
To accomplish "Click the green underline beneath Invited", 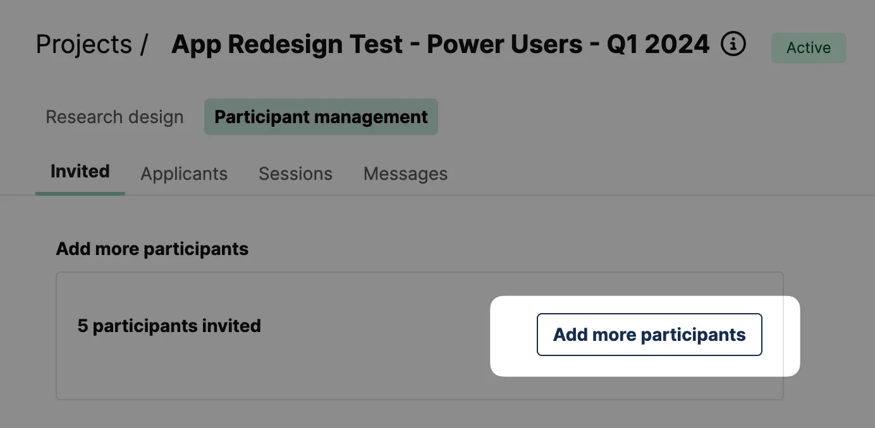I will [80, 193].
